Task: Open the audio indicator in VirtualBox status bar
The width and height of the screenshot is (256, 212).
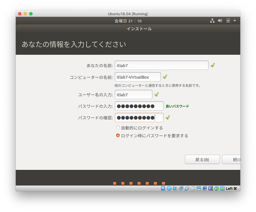Action: click(x=175, y=188)
